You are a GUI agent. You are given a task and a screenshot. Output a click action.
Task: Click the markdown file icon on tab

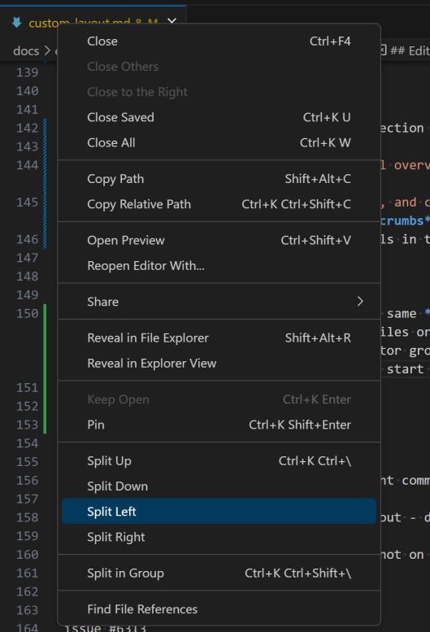[x=17, y=23]
